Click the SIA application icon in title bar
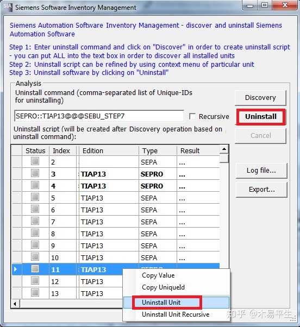The height and width of the screenshot is (327, 300). point(8,7)
